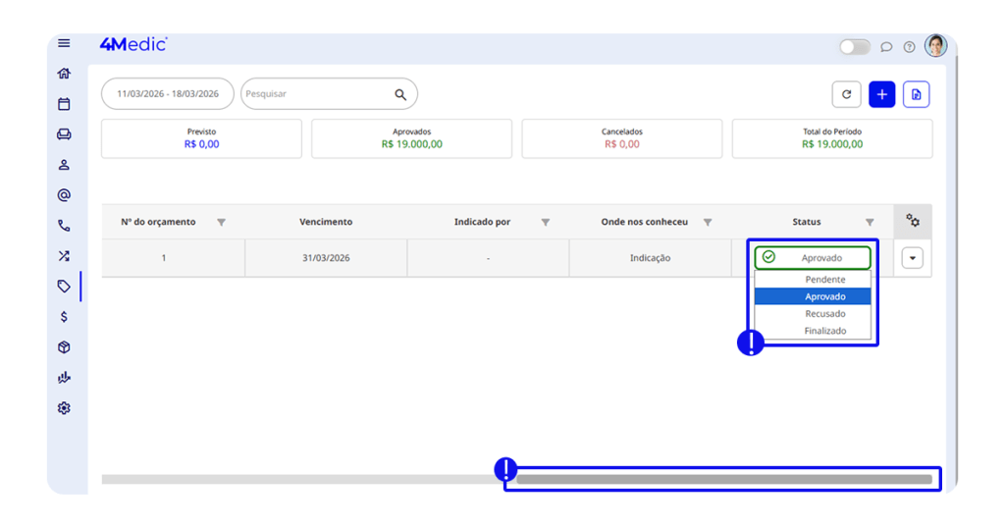
Task: Open the dollar sign financial icon
Action: 64,317
